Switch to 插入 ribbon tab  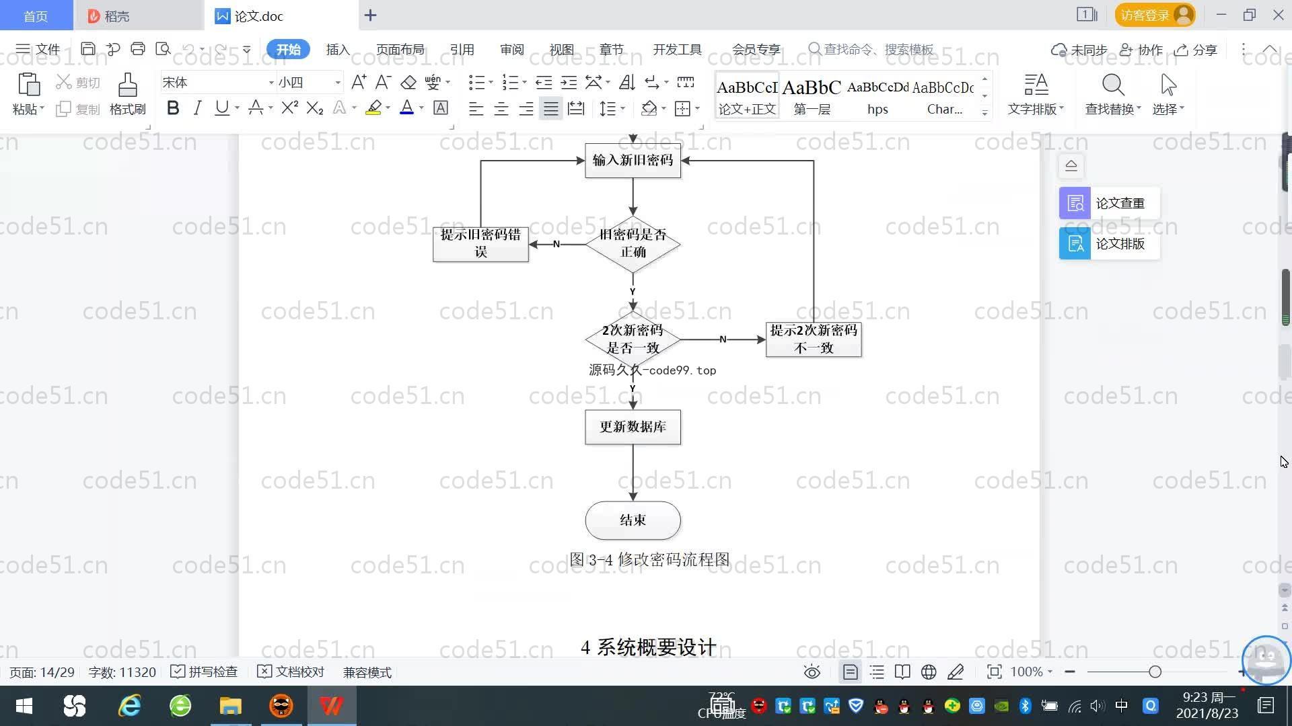[x=338, y=50]
